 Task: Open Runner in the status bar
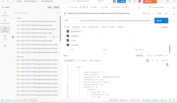(124, 100)
